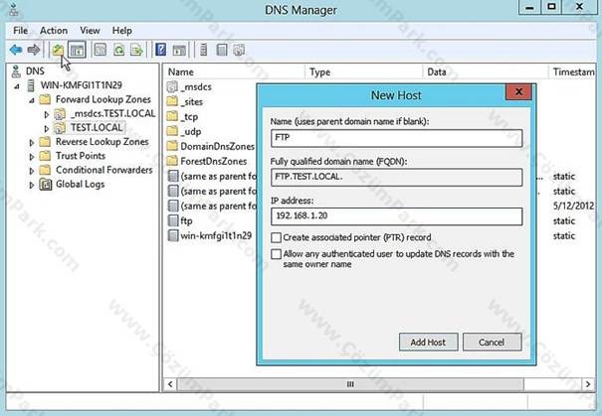Click the green Refresh toolbar icon
The image size is (602, 416).
pos(119,50)
